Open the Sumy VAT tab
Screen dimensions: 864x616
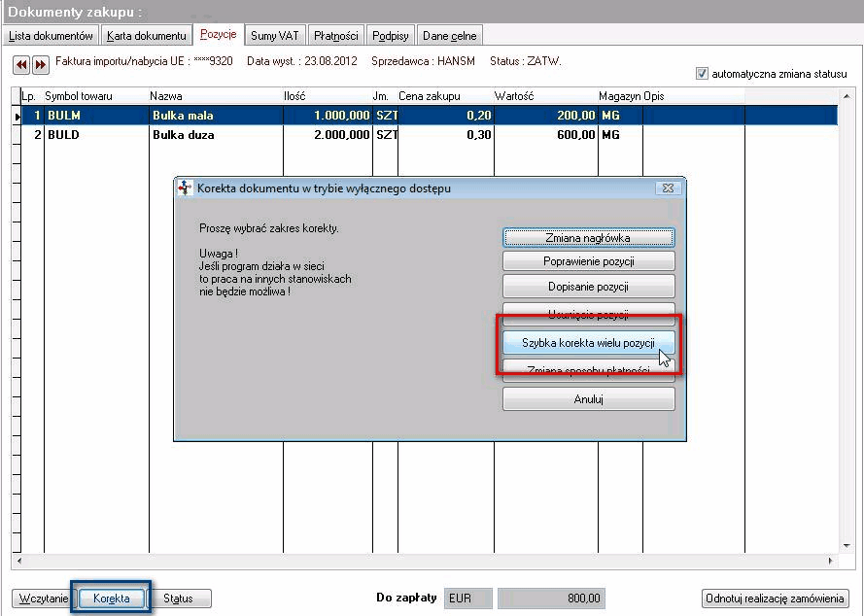pos(274,36)
